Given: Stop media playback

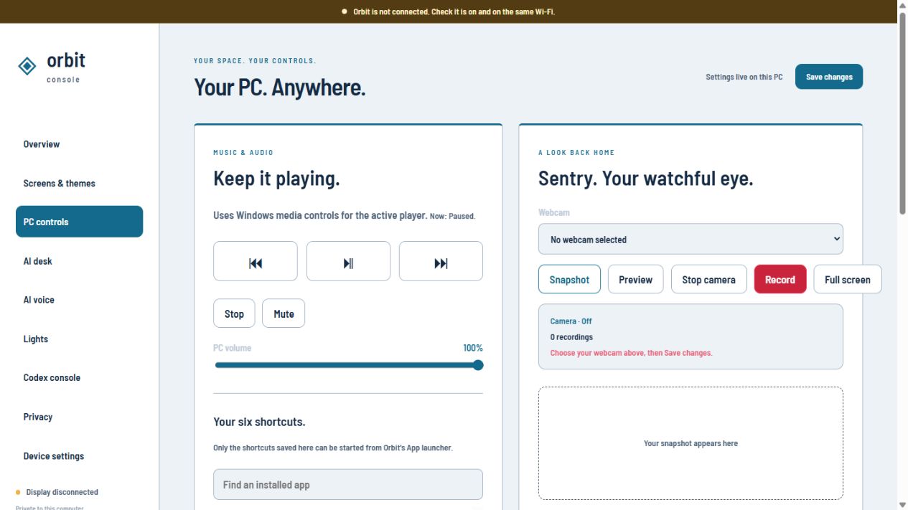Looking at the screenshot, I should coord(234,313).
